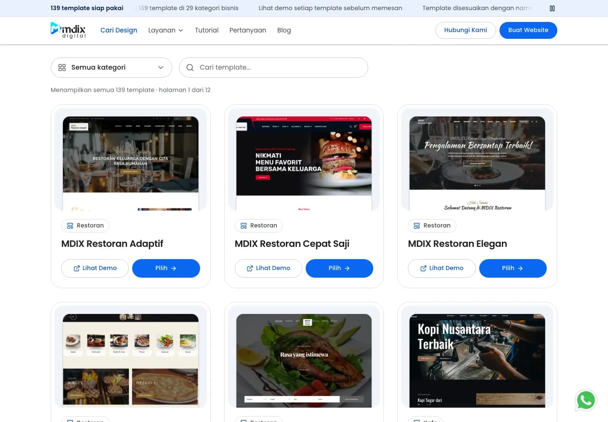Expand the Layanan menu chevron

(x=181, y=30)
